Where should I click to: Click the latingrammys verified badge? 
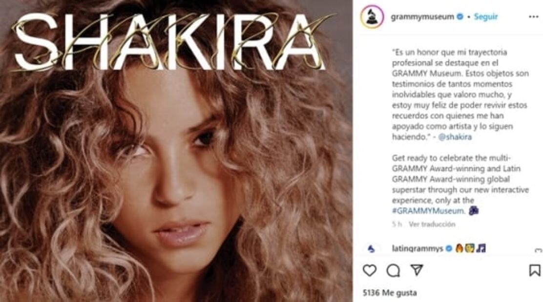449,248
